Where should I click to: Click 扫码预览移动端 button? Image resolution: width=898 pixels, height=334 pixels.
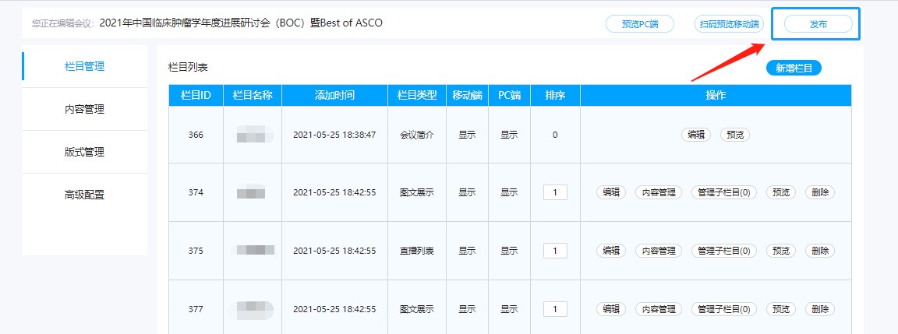click(x=729, y=24)
